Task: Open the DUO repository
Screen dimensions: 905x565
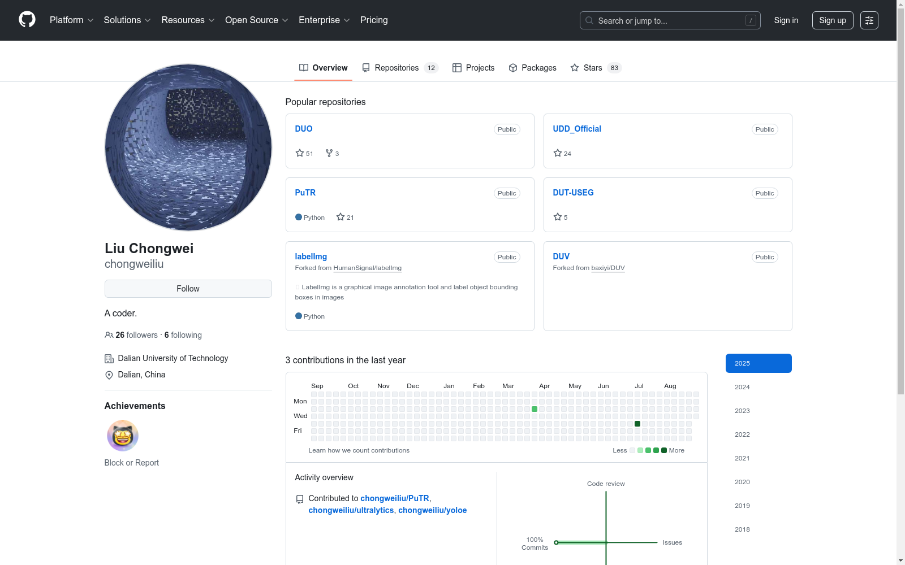Action: tap(304, 129)
